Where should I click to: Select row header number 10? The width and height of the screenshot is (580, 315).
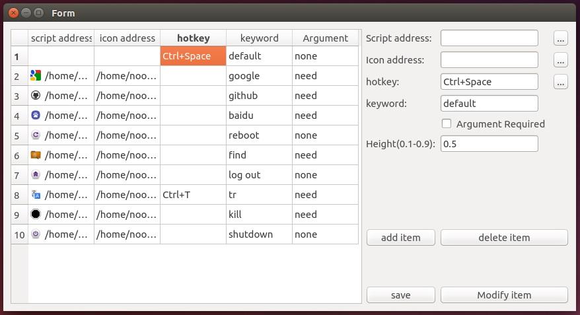20,234
